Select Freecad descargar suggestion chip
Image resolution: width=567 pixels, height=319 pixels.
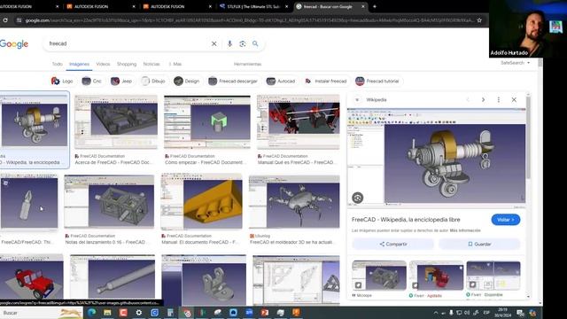(x=233, y=81)
